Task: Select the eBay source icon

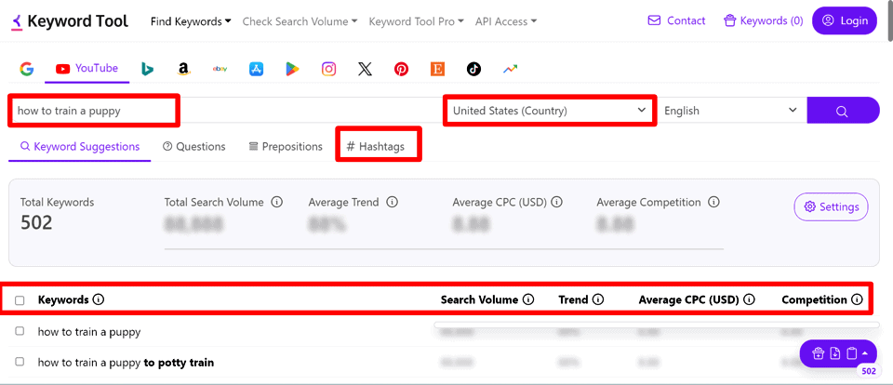Action: click(220, 69)
